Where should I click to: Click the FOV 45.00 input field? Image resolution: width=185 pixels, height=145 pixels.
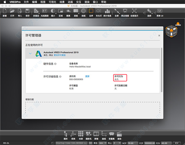[x=166, y=143]
